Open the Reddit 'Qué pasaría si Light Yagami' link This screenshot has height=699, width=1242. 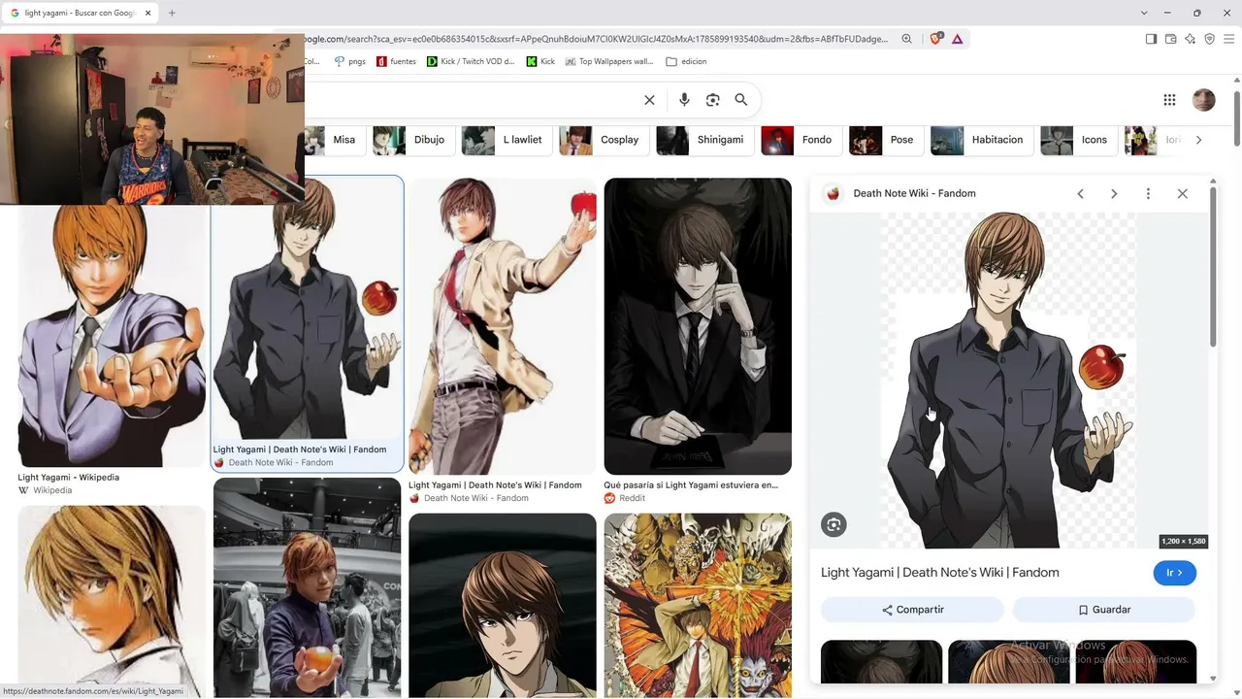691,485
